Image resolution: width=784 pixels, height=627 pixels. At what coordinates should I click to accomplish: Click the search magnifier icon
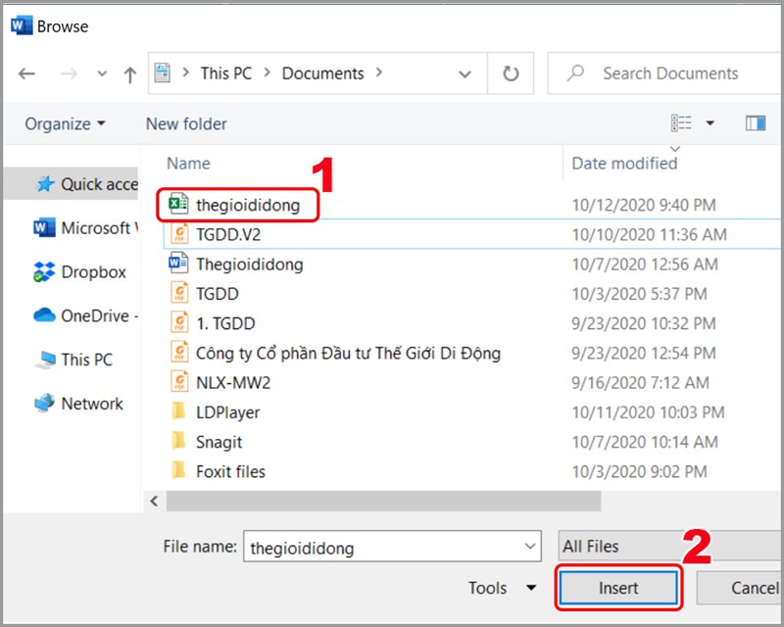click(575, 73)
